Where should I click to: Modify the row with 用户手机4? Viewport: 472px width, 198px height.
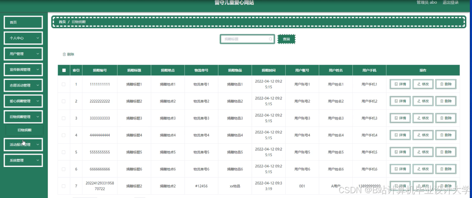(423, 135)
